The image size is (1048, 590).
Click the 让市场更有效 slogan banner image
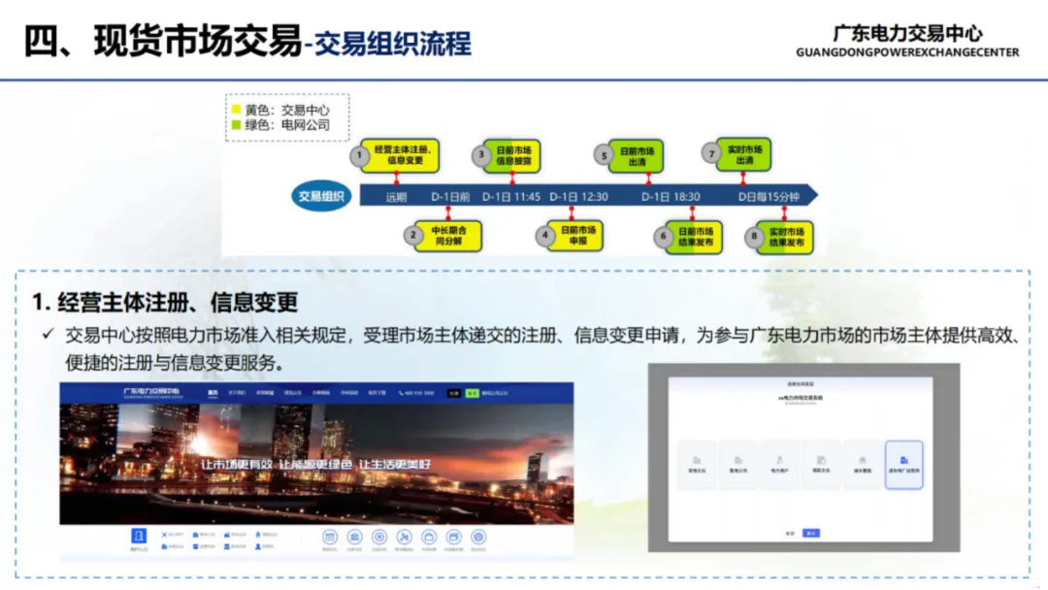tap(316, 464)
